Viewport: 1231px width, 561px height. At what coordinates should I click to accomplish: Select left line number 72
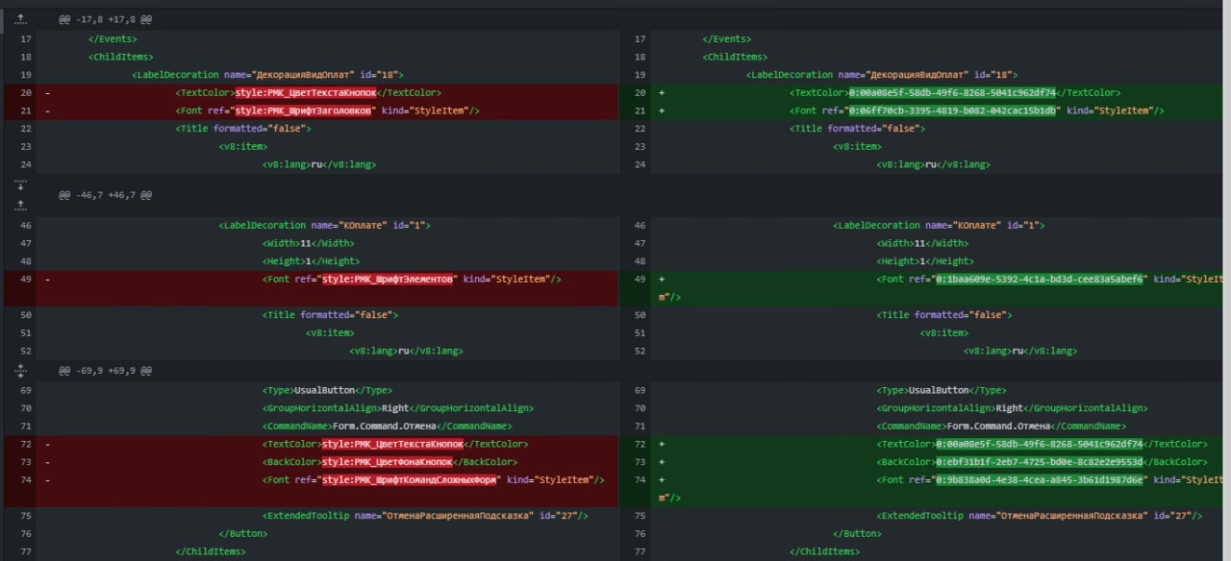click(x=26, y=445)
